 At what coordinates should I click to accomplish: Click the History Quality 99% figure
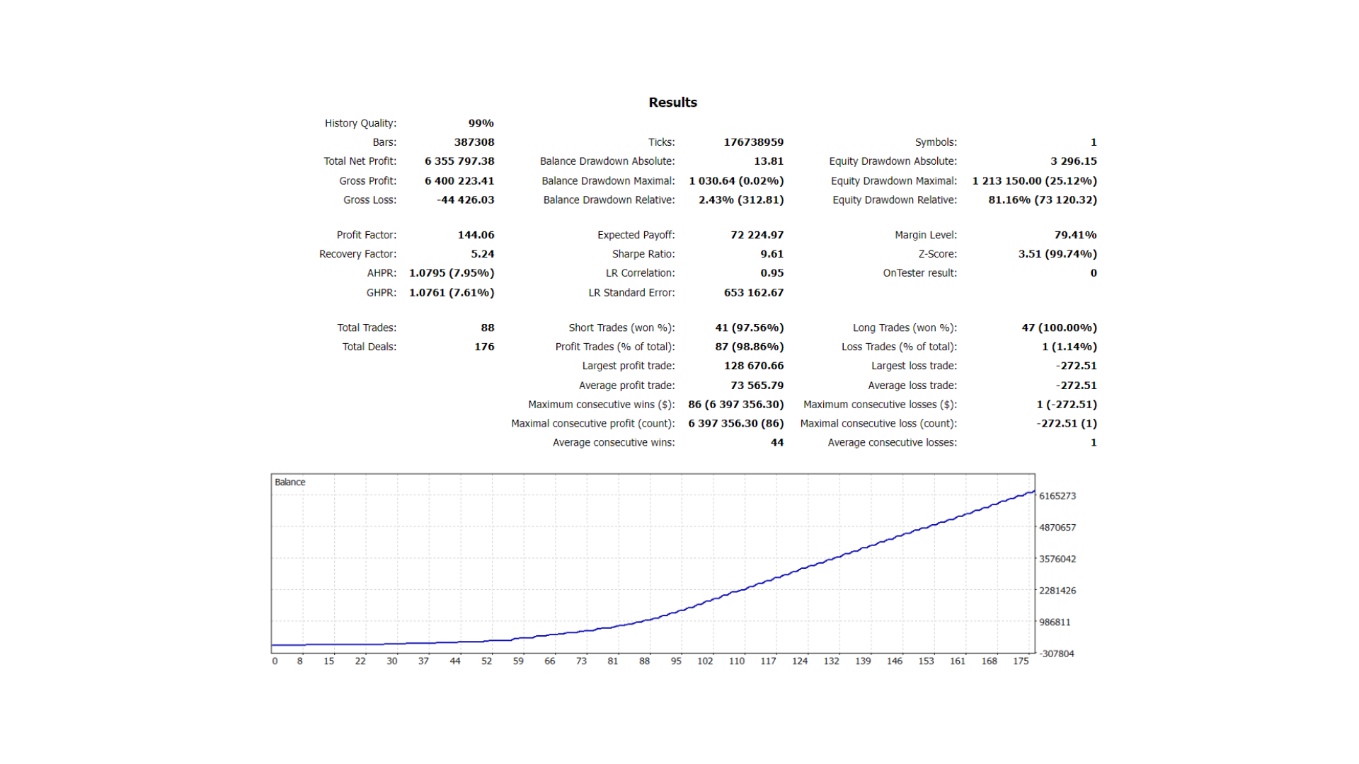point(481,122)
